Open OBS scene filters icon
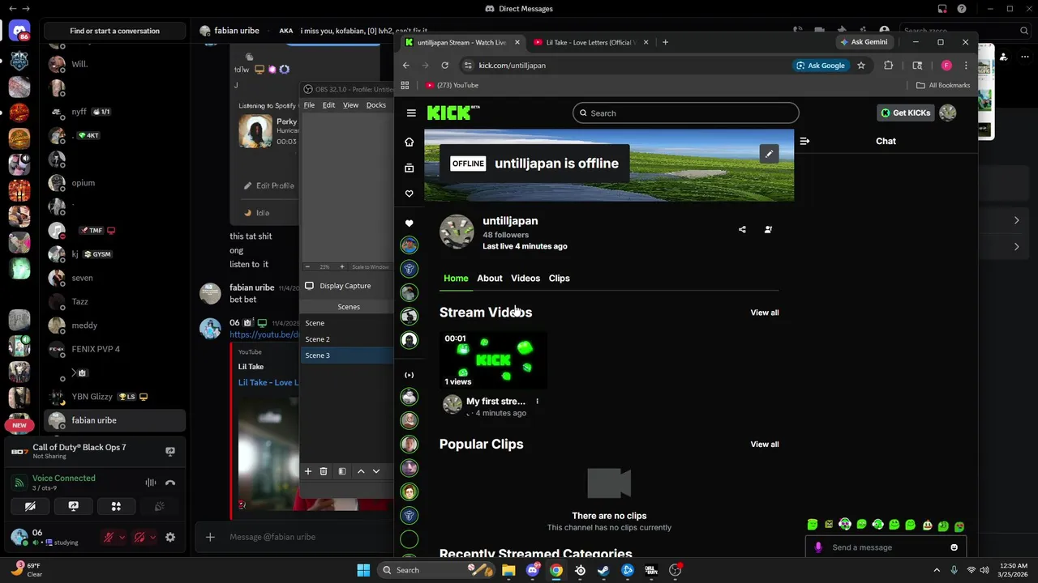 tap(342, 471)
